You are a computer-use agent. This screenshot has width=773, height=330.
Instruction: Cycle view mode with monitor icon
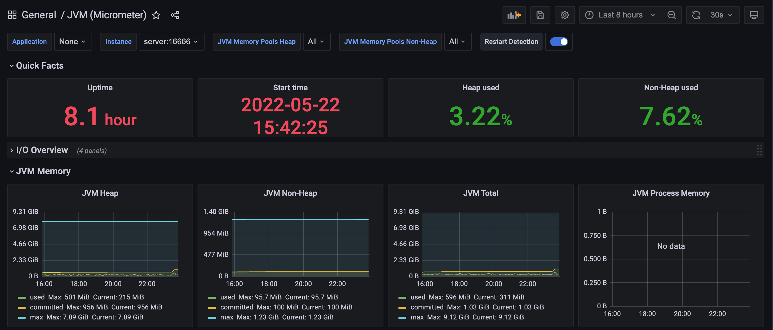coord(754,15)
